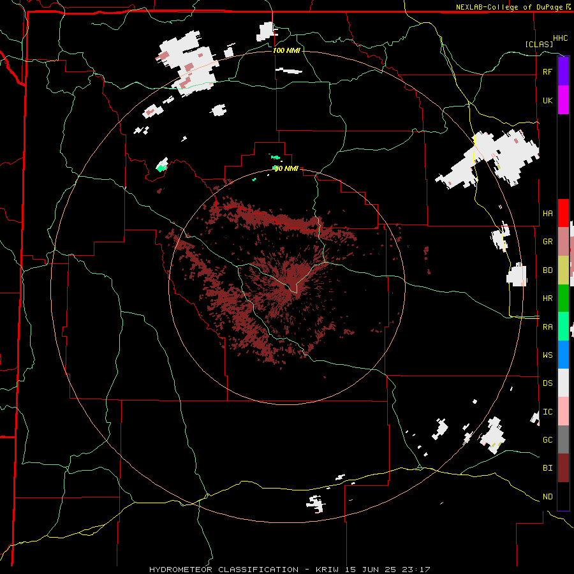
Task: Click the UK magenta legend swatch
Action: 563,100
